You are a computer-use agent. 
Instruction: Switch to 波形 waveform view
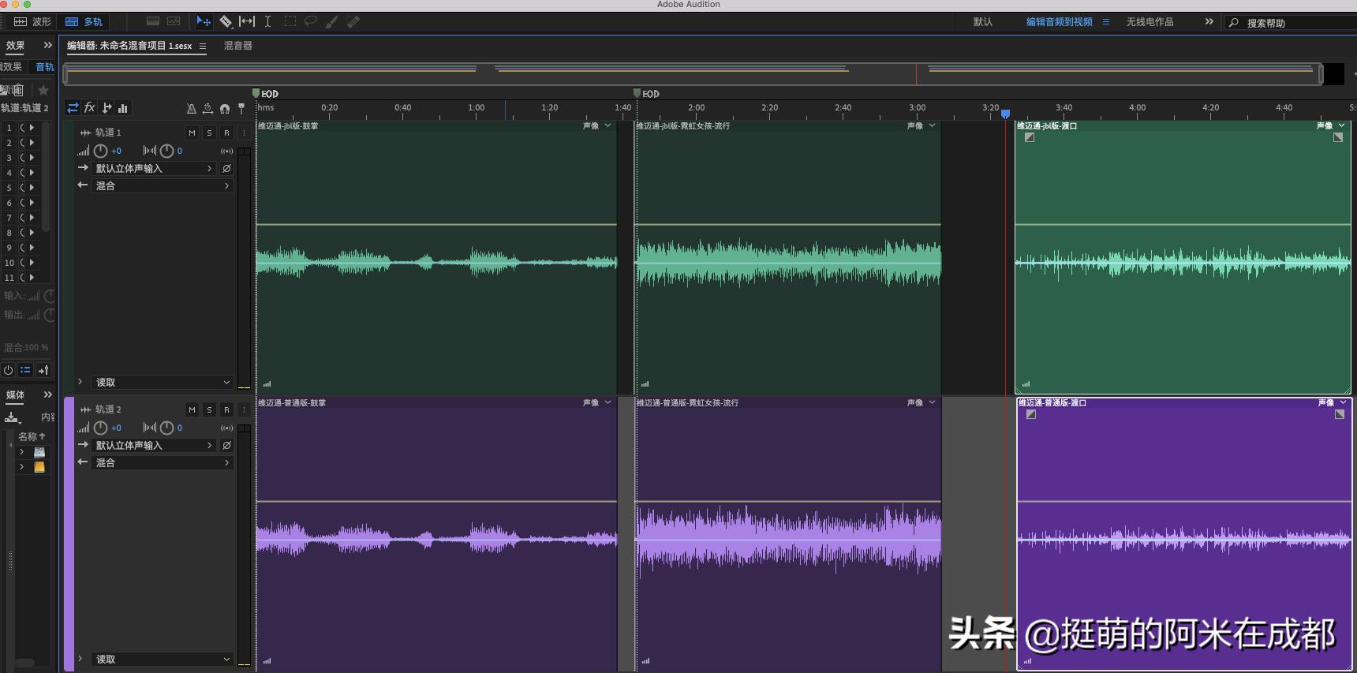coord(33,21)
